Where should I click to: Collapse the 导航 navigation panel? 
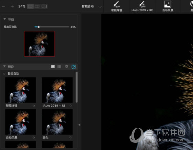(5, 19)
